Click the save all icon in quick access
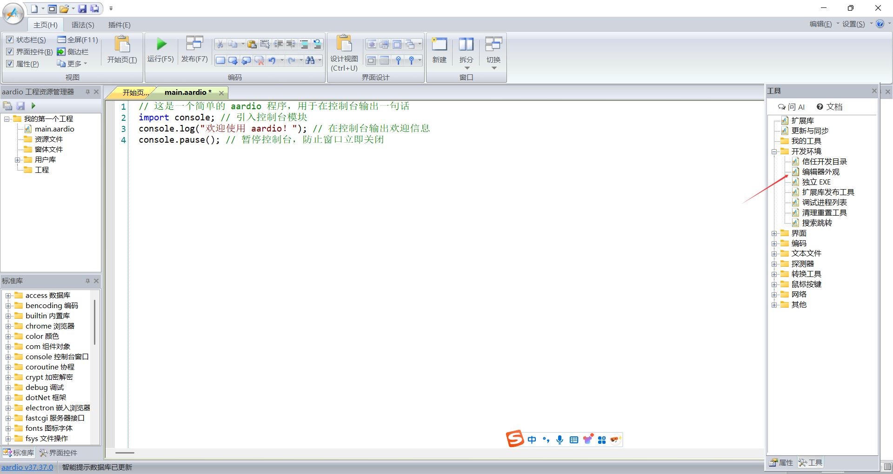The image size is (893, 474). [94, 8]
